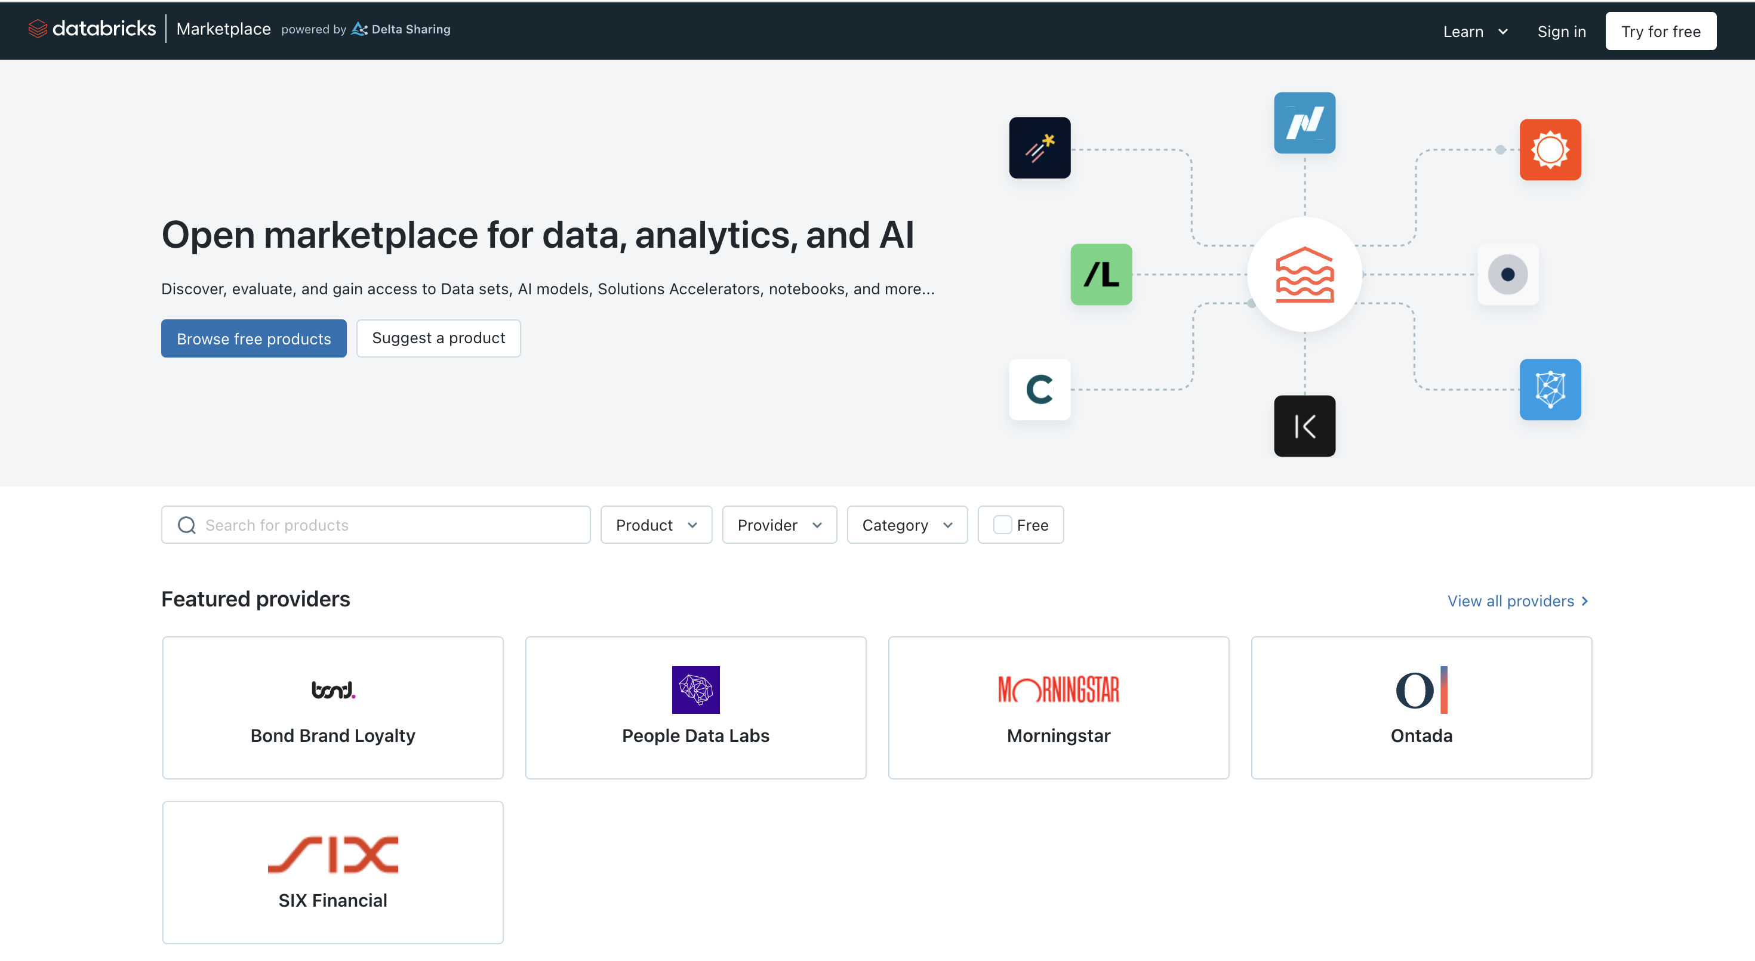1755x961 pixels.
Task: Click the dark shooting star icon tile
Action: tap(1039, 148)
